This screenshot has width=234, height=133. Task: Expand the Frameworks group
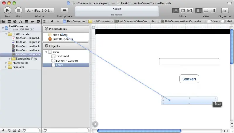(x=6, y=63)
